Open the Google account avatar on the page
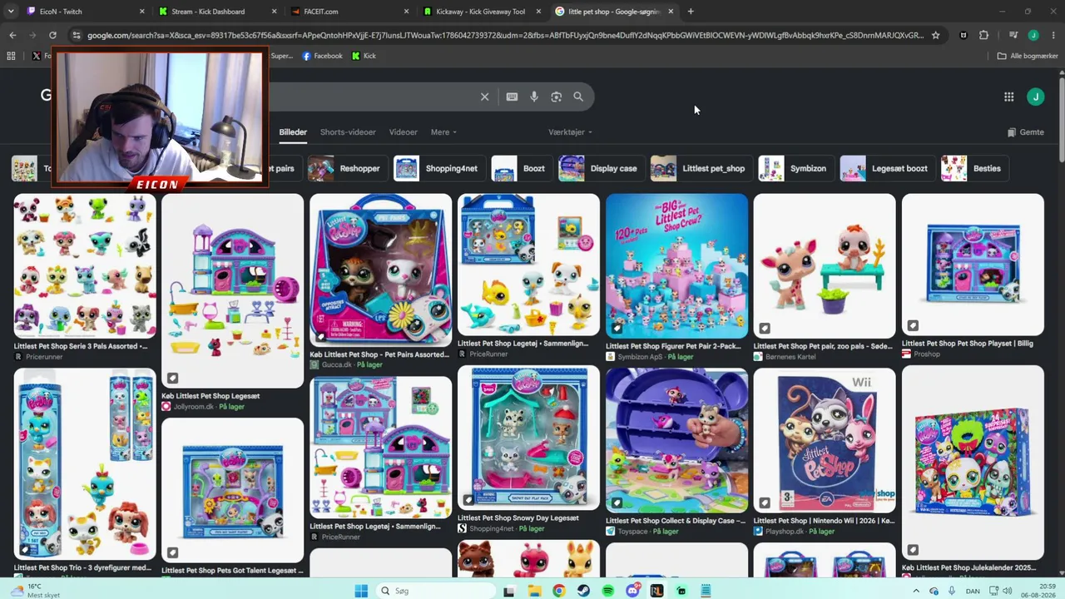 [x=1036, y=97]
